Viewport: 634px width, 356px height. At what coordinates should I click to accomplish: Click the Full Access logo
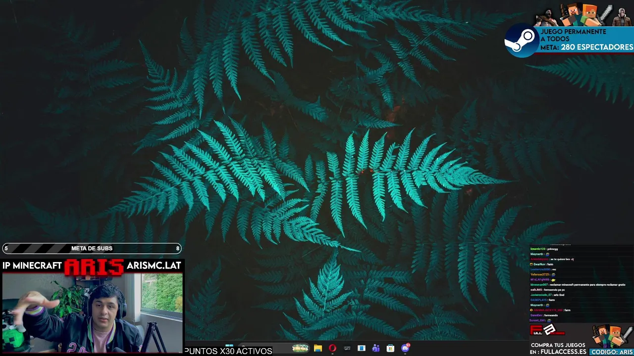[x=547, y=330]
